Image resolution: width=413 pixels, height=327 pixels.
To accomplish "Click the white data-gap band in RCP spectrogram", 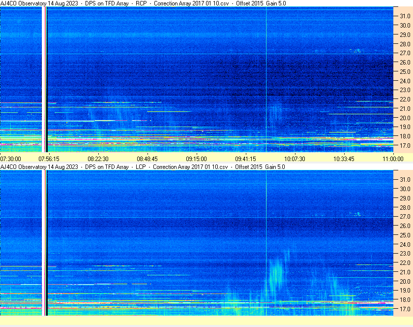I will (x=43, y=79).
